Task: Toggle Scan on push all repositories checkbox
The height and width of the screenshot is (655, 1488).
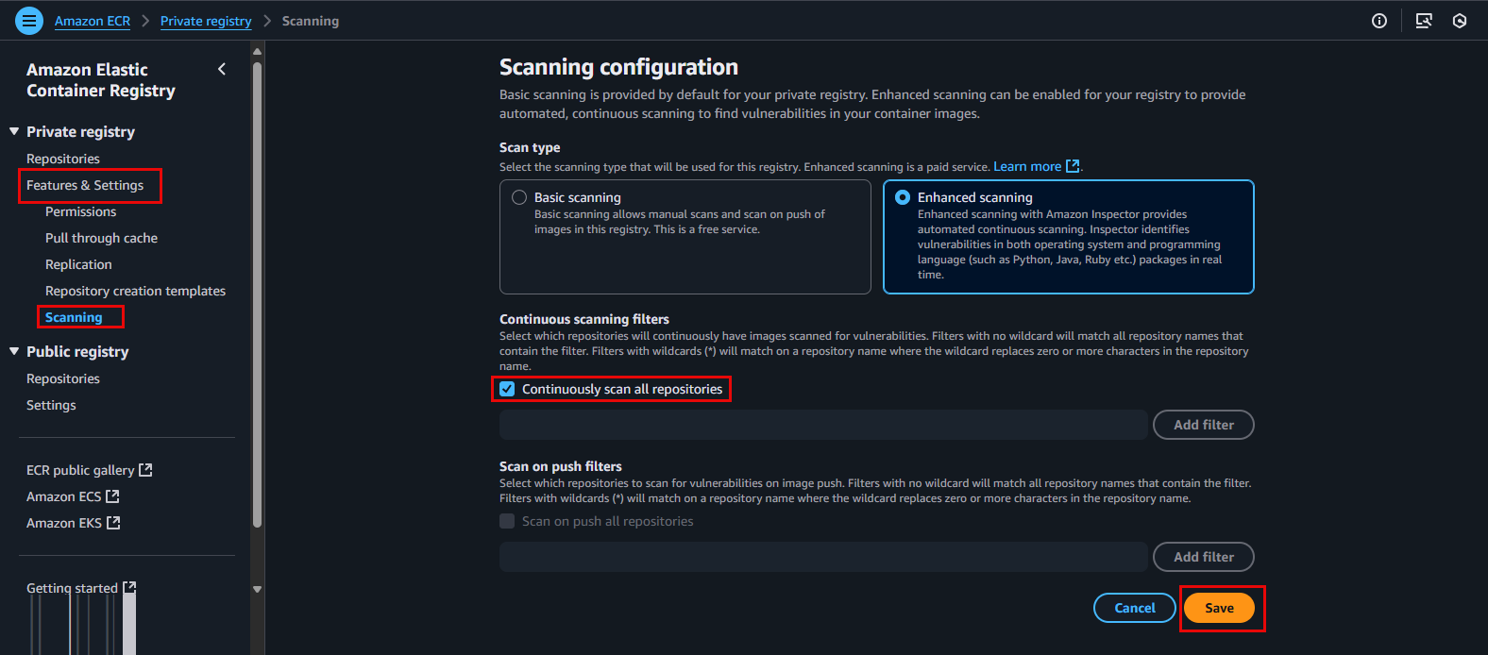Action: 507,521
